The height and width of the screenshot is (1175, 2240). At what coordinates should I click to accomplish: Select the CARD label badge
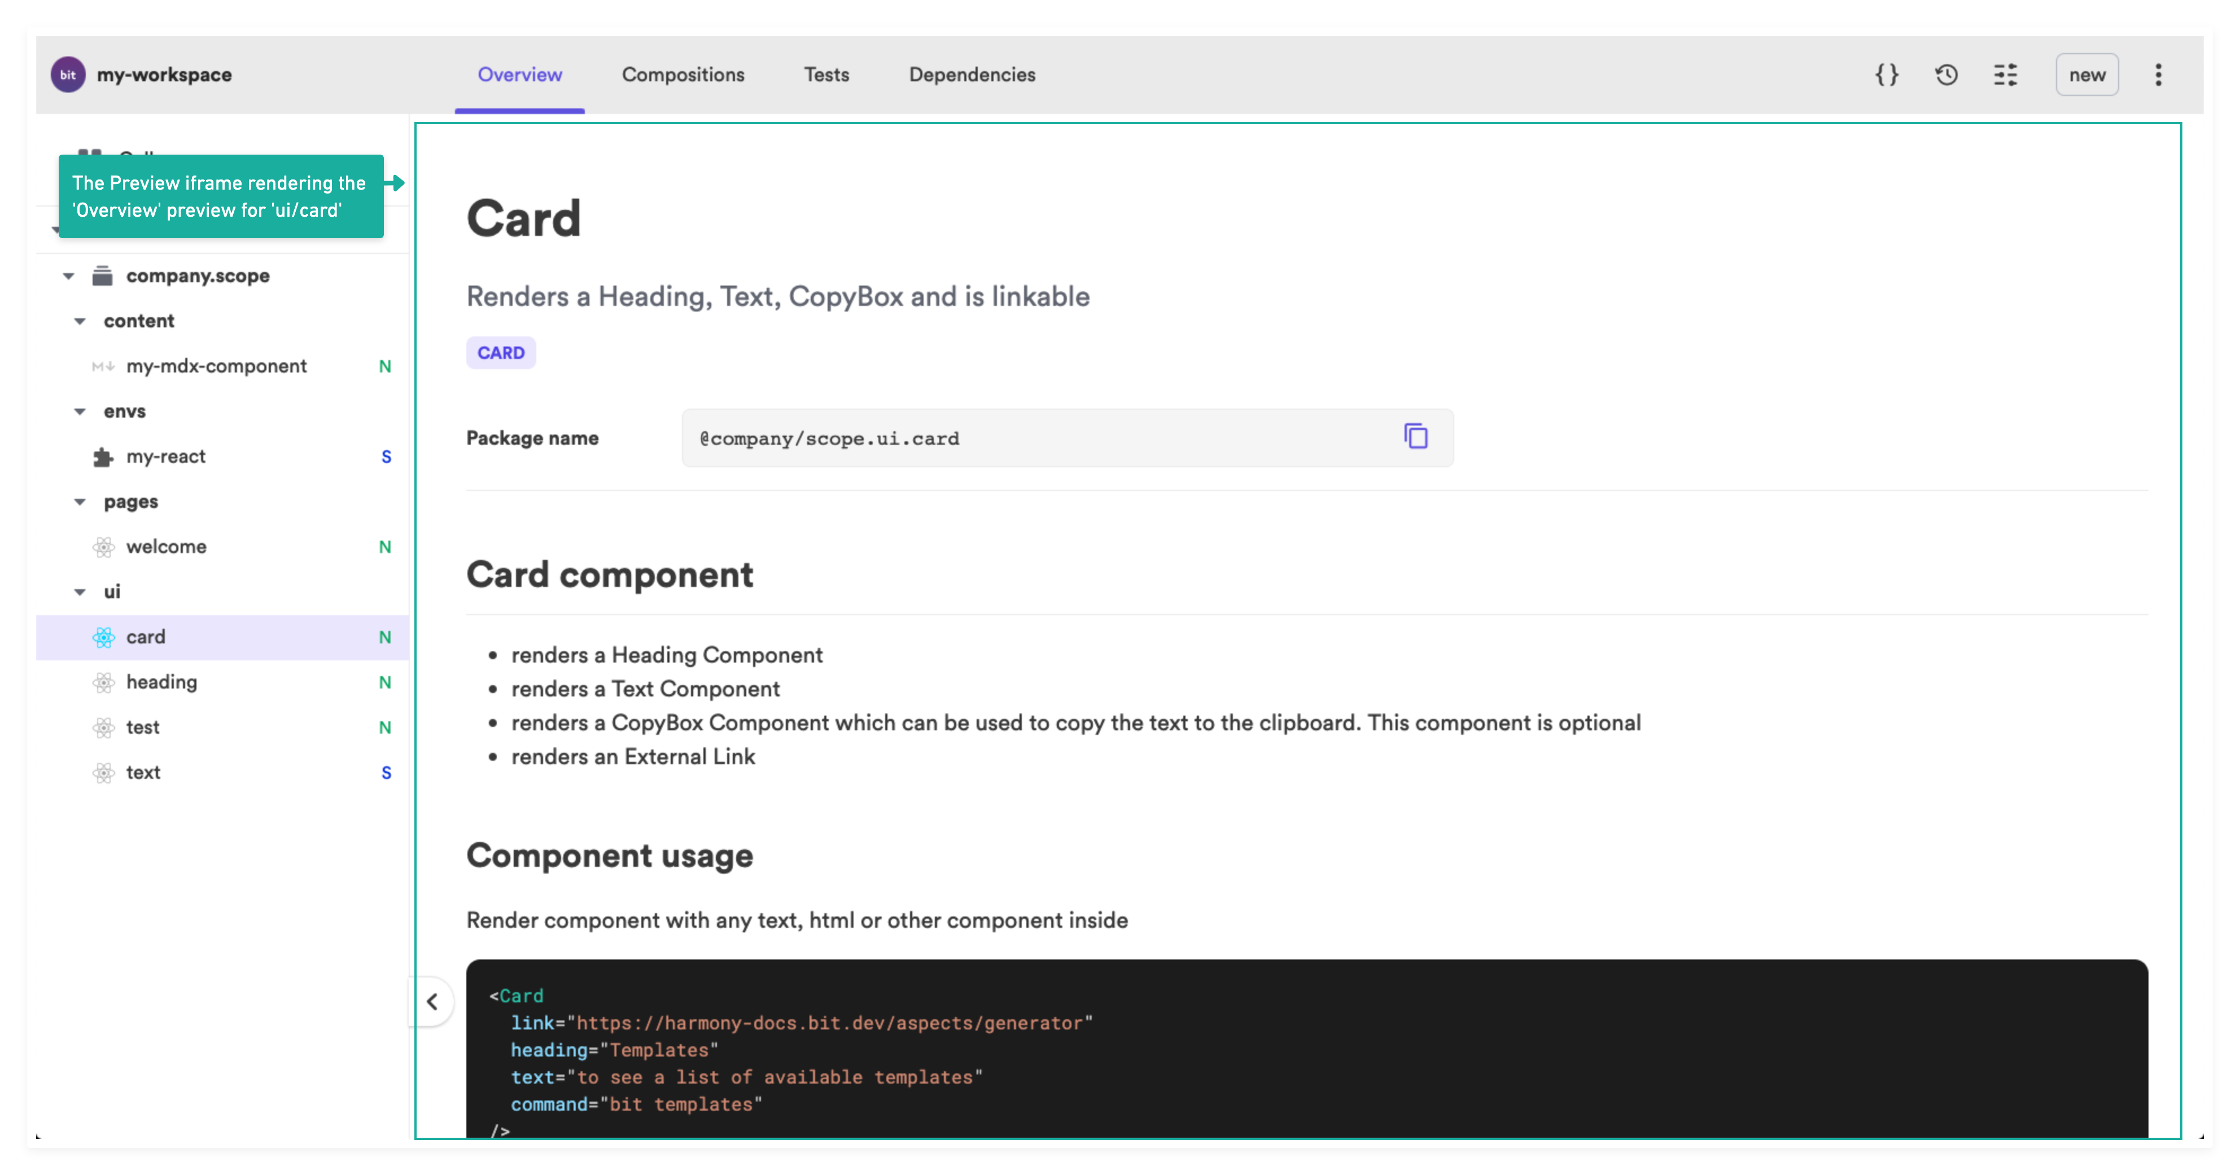(x=500, y=353)
